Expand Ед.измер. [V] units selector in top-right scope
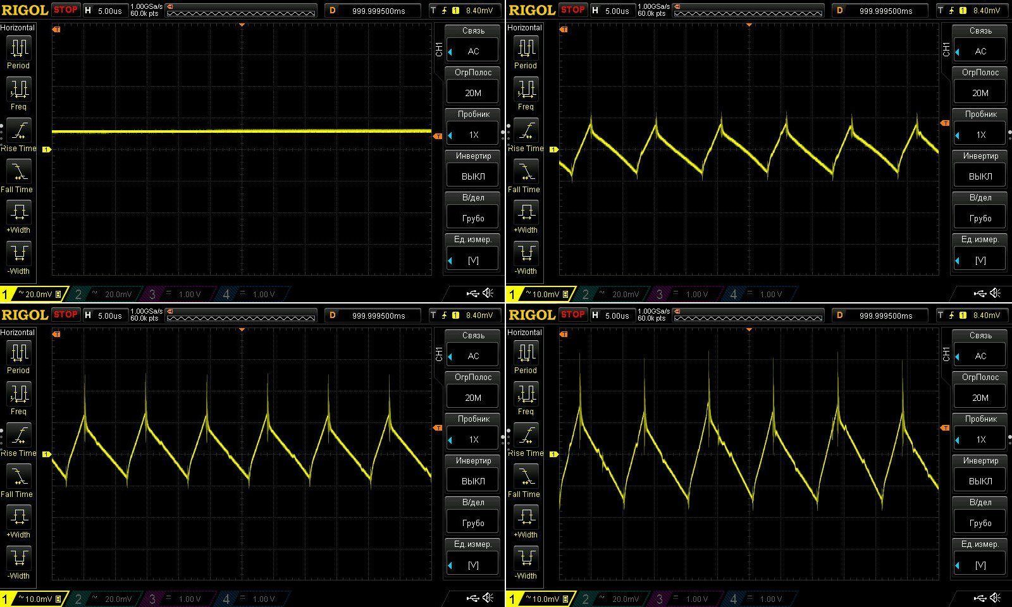This screenshot has height=607, width=1012. pos(980,260)
